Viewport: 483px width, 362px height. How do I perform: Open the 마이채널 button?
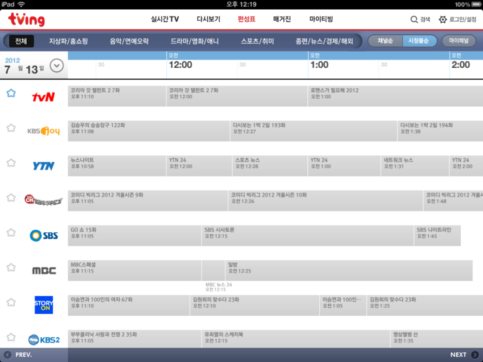click(458, 41)
